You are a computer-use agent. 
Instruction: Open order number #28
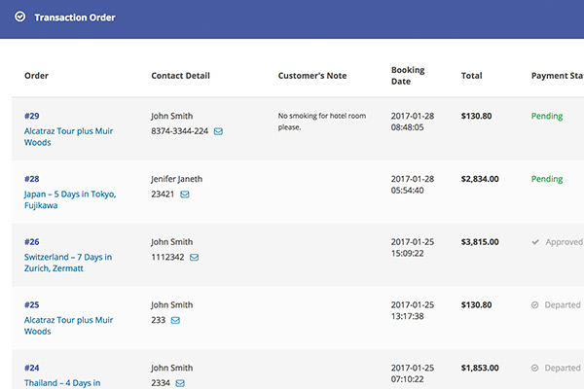coord(32,179)
